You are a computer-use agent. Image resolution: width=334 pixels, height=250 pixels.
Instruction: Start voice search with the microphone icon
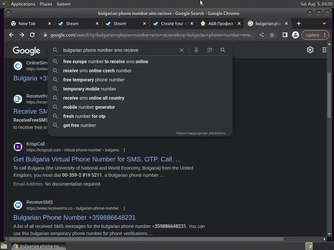pyautogui.click(x=196, y=50)
